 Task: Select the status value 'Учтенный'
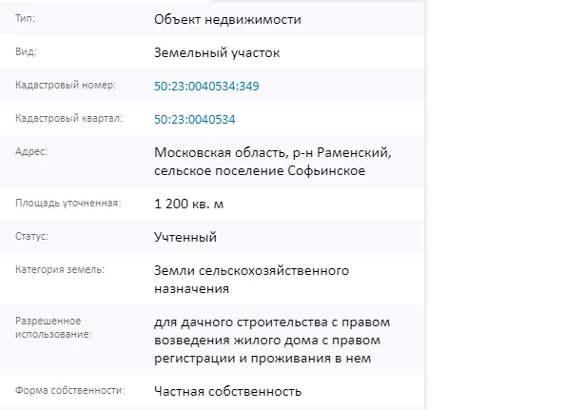coord(185,237)
